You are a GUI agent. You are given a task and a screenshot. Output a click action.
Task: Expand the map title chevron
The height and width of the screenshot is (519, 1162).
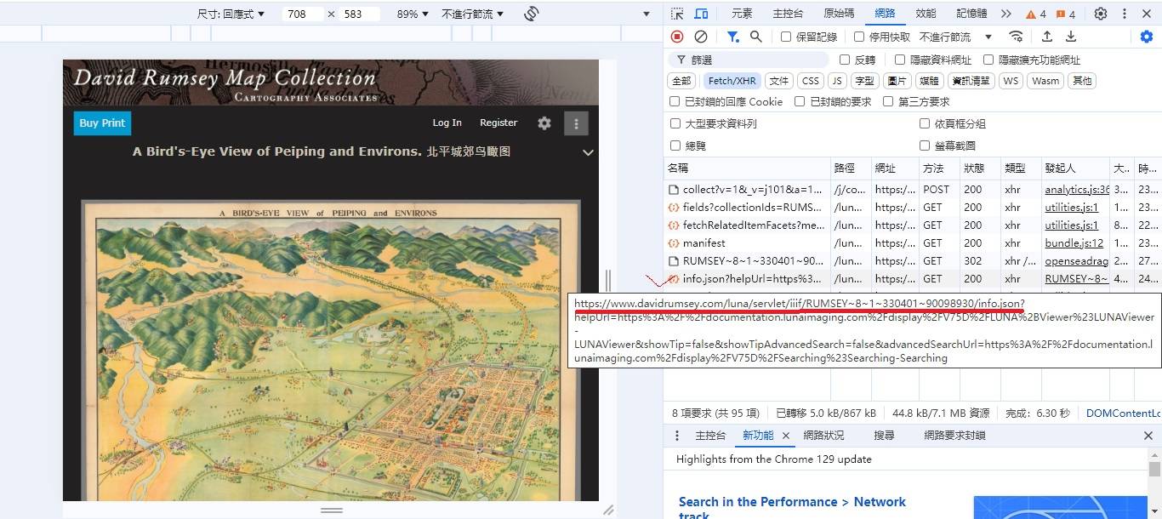tap(587, 152)
